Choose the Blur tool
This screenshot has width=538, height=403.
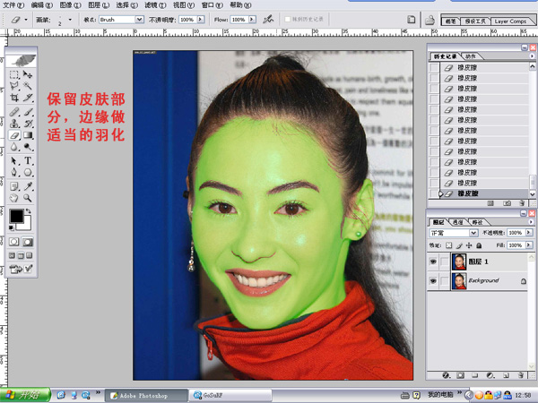click(14, 147)
